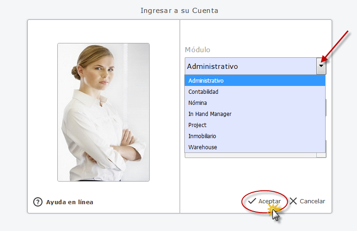Click the user portrait photo

(103, 112)
